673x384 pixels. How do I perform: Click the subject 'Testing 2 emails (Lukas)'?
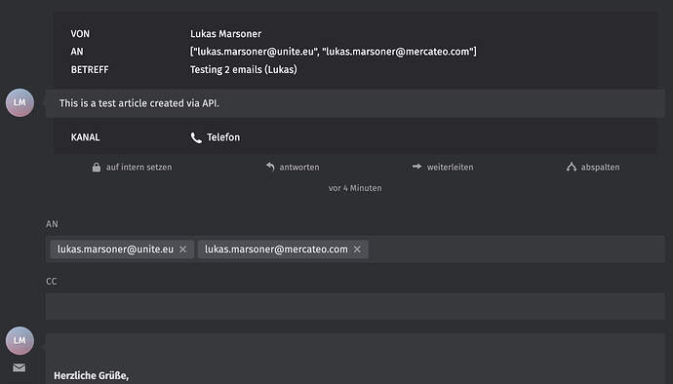(x=244, y=69)
